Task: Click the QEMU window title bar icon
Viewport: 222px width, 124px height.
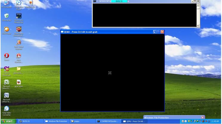Action: [62, 32]
